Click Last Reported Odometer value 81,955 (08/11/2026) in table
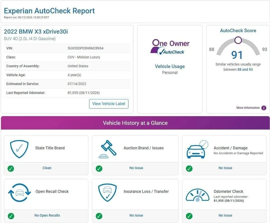The image size is (270, 223). (84, 93)
